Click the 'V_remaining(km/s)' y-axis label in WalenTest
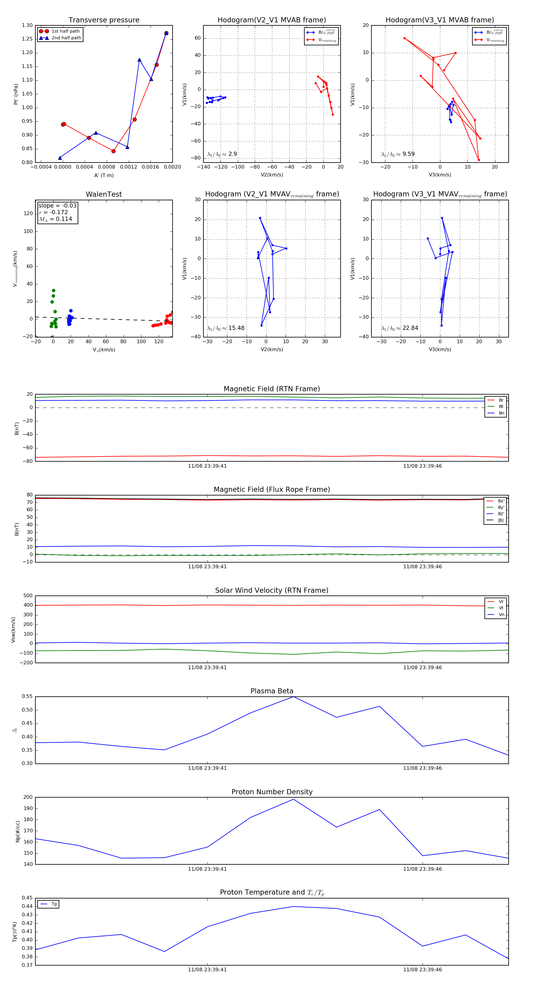This screenshot has width=544, height=997. pyautogui.click(x=15, y=269)
